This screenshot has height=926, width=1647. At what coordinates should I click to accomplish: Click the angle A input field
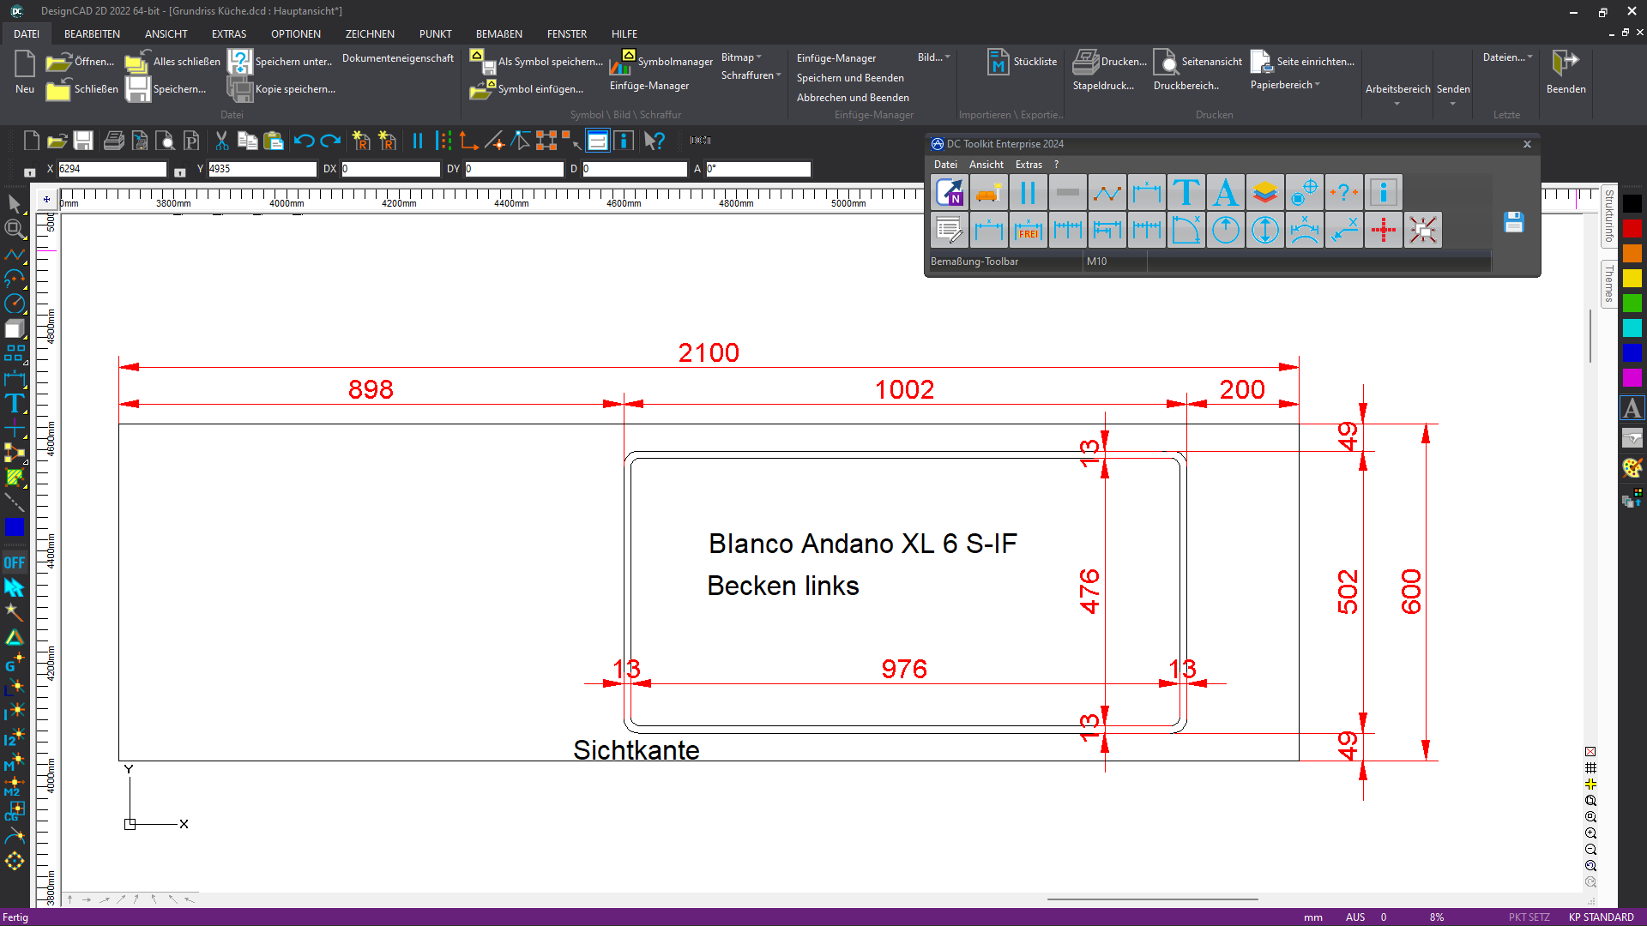[x=758, y=170]
